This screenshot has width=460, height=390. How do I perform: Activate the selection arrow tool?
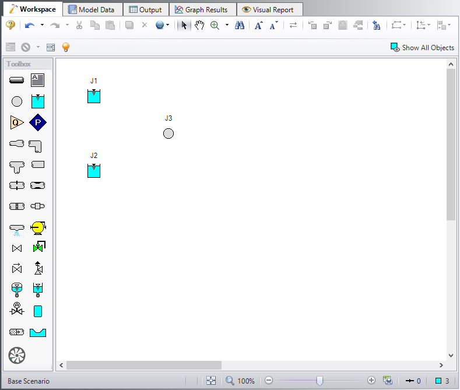click(x=184, y=26)
